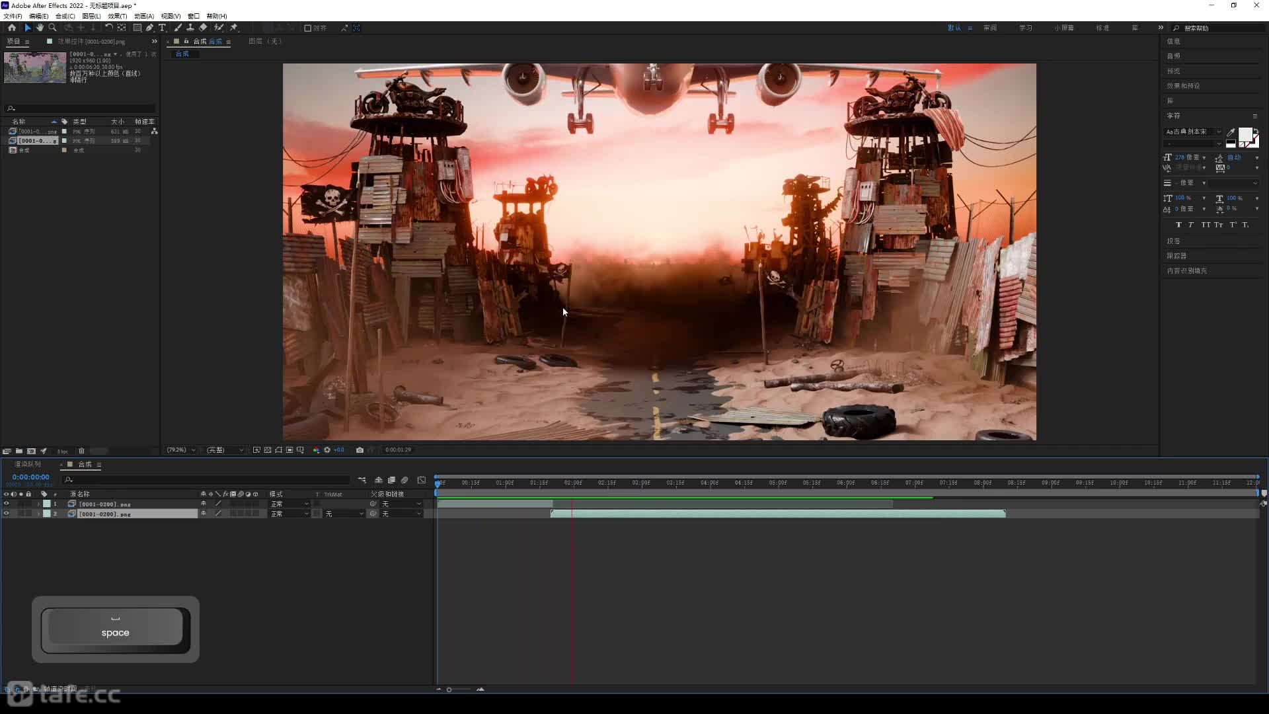Screen dimensions: 1269x714
Task: Select the Hand tool
Action: pos(40,28)
